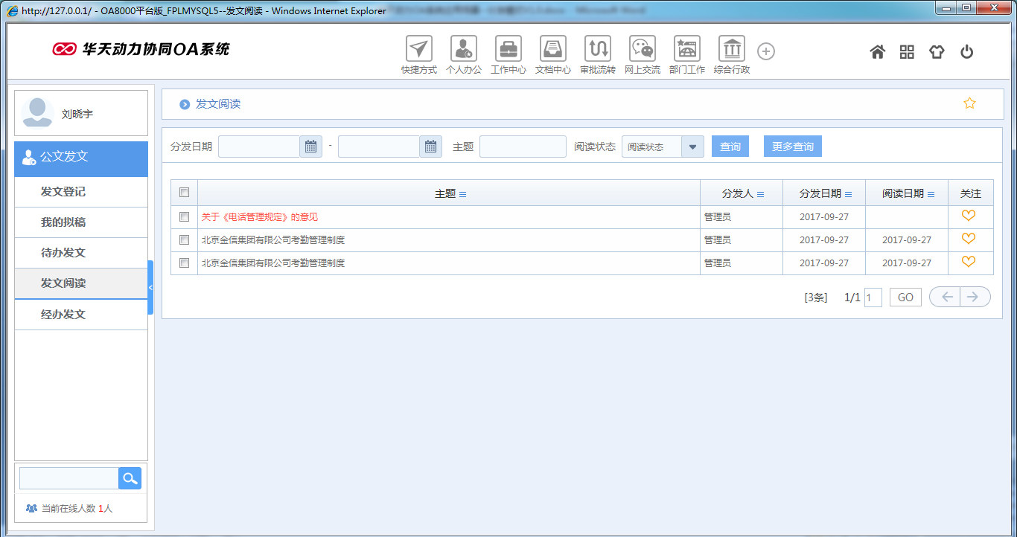
Task: Open the 阅读状态 reading status dropdown
Action: (x=693, y=146)
